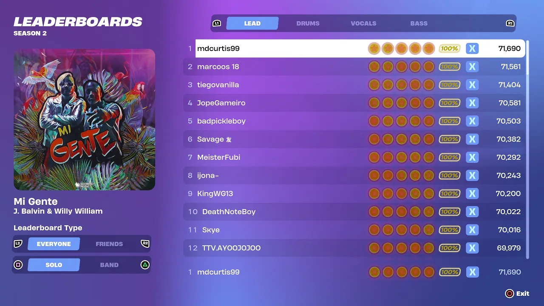Switch leaderboard to Band mode
The height and width of the screenshot is (306, 544).
(x=109, y=265)
